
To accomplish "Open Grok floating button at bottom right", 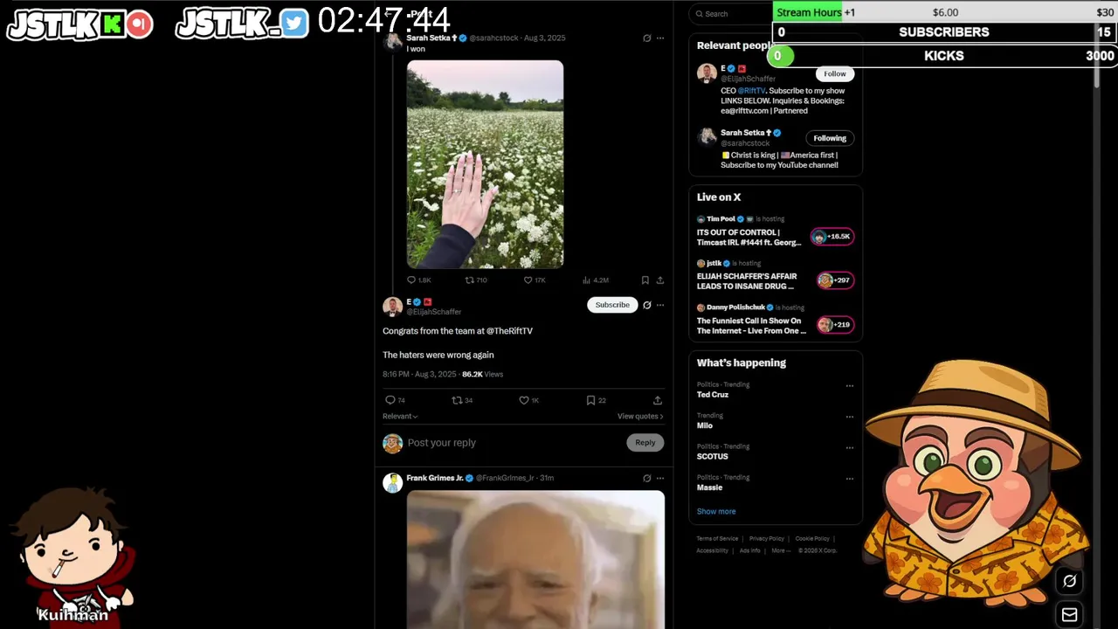I will 1069,581.
